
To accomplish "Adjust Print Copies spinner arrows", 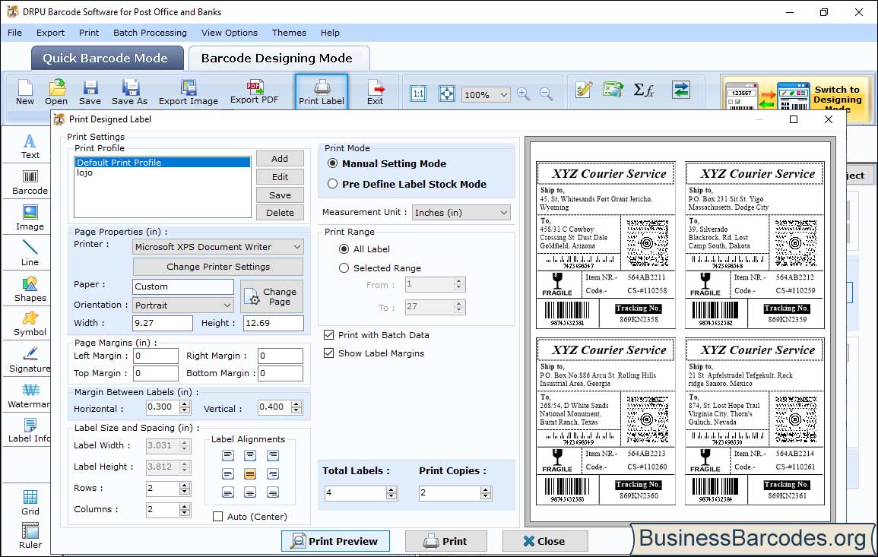I will tap(486, 492).
